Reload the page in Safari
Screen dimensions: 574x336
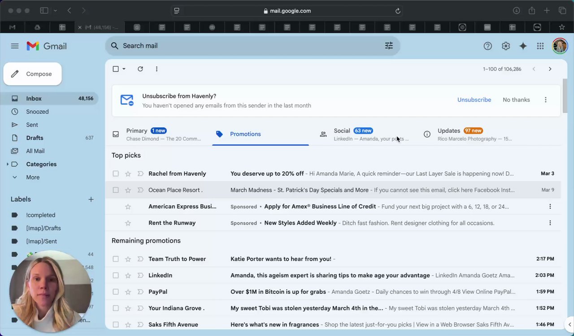[x=397, y=11]
